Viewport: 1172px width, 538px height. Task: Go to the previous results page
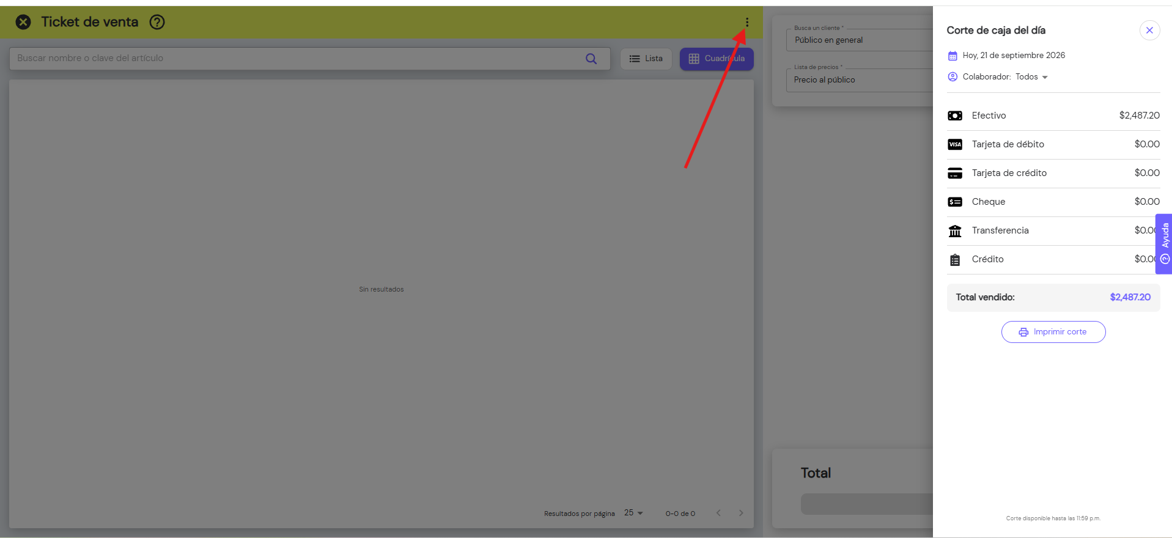718,513
